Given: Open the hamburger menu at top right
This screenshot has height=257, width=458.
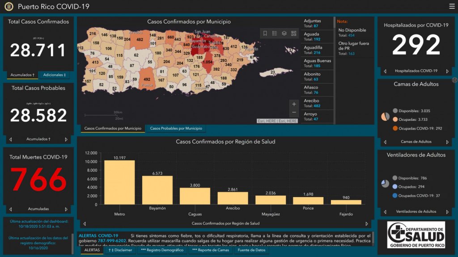Looking at the screenshot, I should click(451, 6).
